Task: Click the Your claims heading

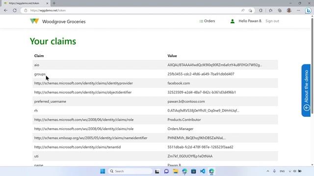Action: pos(53,41)
